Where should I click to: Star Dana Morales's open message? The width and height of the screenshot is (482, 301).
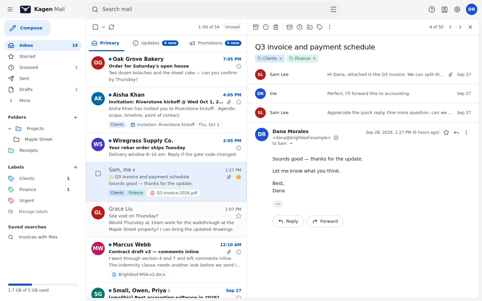pyautogui.click(x=446, y=132)
